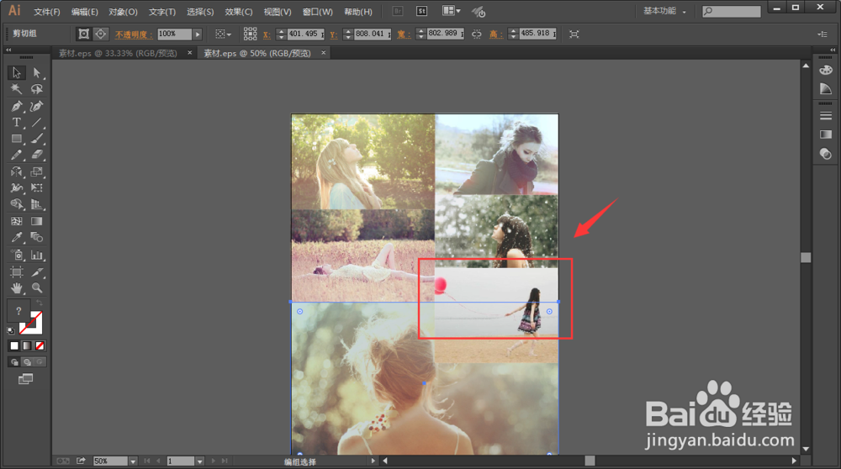The width and height of the screenshot is (841, 469).
Task: Open the 基本功能 workspace dropdown
Action: click(665, 11)
